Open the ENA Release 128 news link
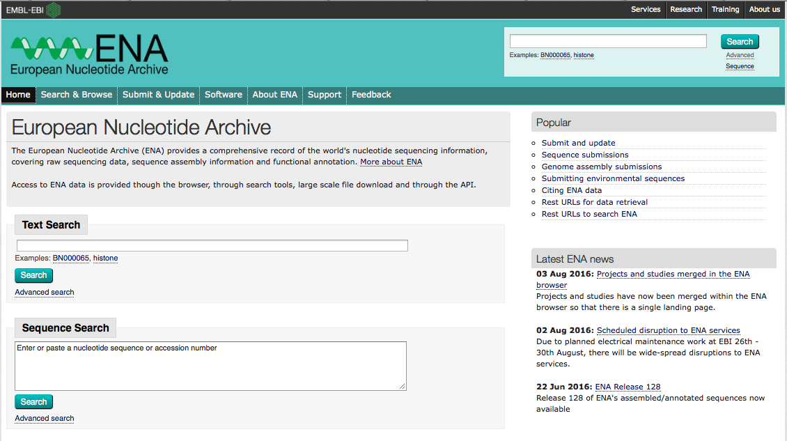The width and height of the screenshot is (787, 441). (x=628, y=387)
